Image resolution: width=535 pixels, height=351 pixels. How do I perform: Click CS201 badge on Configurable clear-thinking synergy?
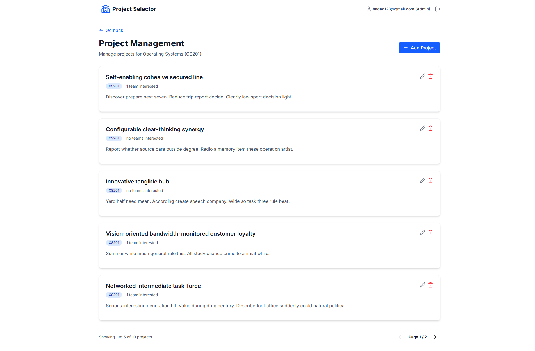pos(114,138)
